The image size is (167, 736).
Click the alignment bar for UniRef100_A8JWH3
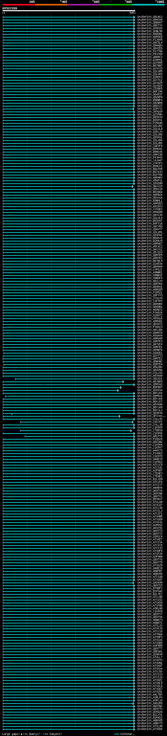(x=63, y=382)
